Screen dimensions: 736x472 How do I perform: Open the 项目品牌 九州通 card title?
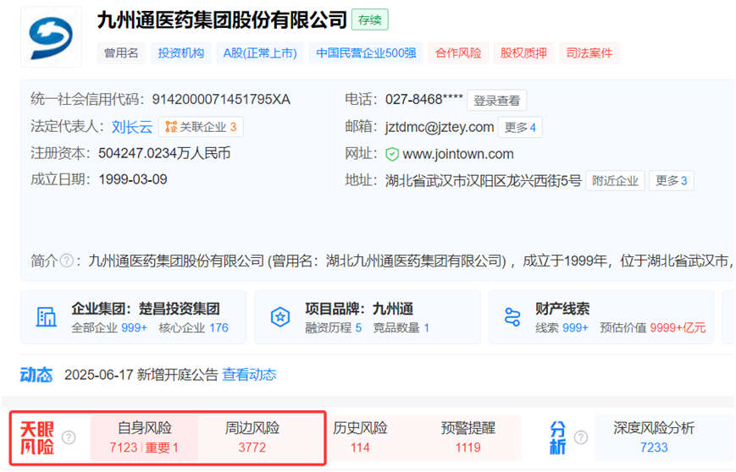(x=359, y=309)
